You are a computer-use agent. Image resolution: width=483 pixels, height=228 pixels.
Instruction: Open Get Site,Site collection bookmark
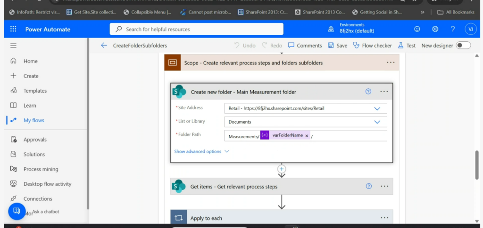pos(91,12)
